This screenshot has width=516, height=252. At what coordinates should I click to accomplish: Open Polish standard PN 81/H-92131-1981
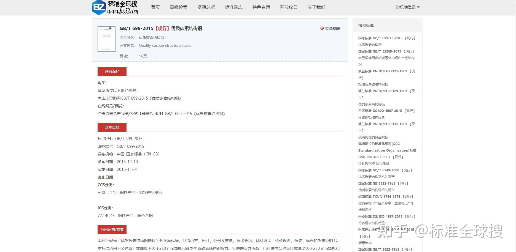click(386, 71)
